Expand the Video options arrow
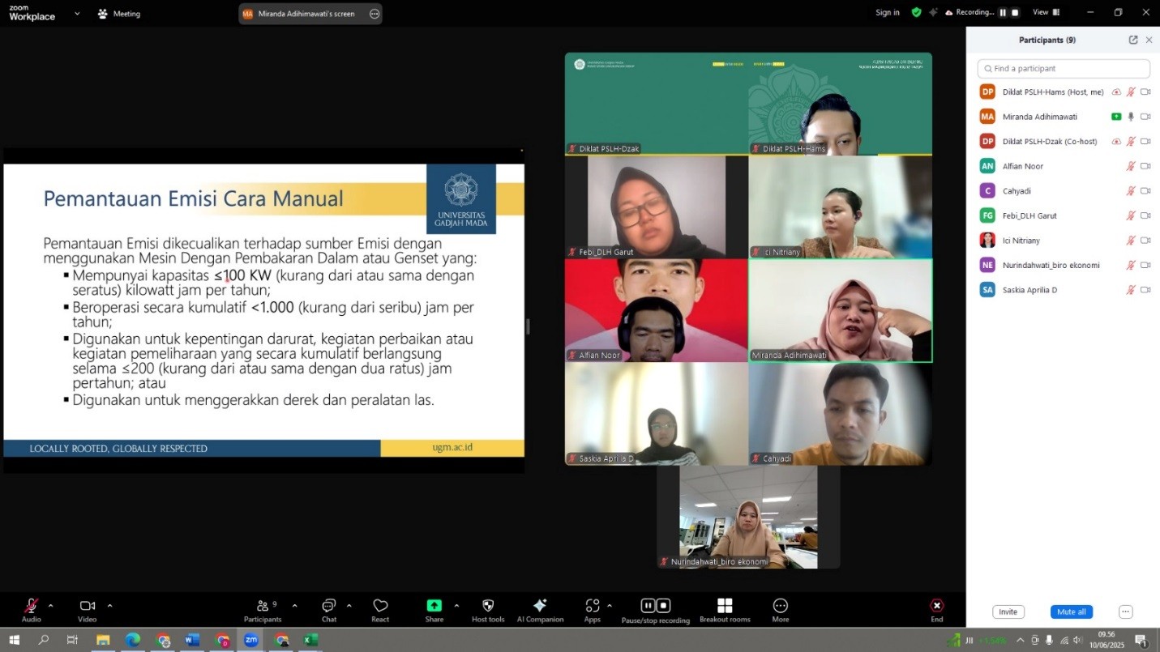The height and width of the screenshot is (652, 1160). point(109,605)
